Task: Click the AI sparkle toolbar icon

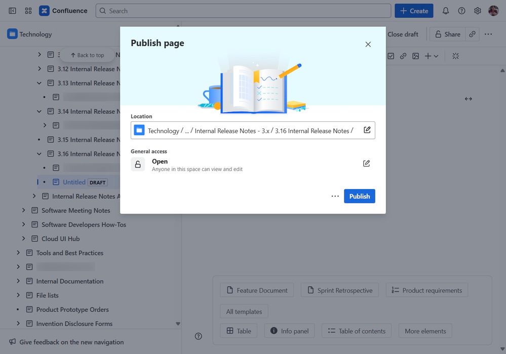Action: pos(455,56)
